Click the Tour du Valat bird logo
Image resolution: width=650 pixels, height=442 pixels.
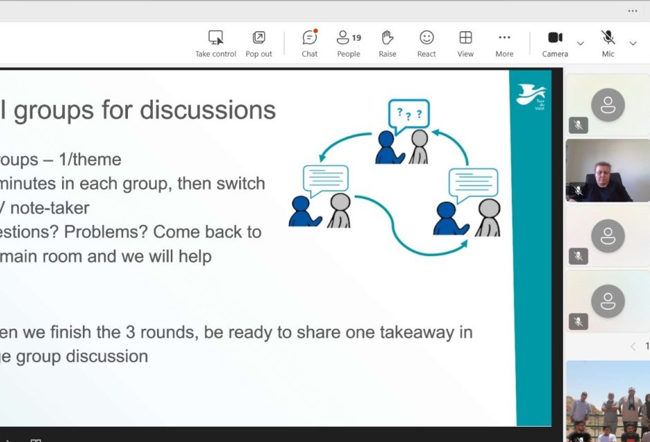pos(531,95)
